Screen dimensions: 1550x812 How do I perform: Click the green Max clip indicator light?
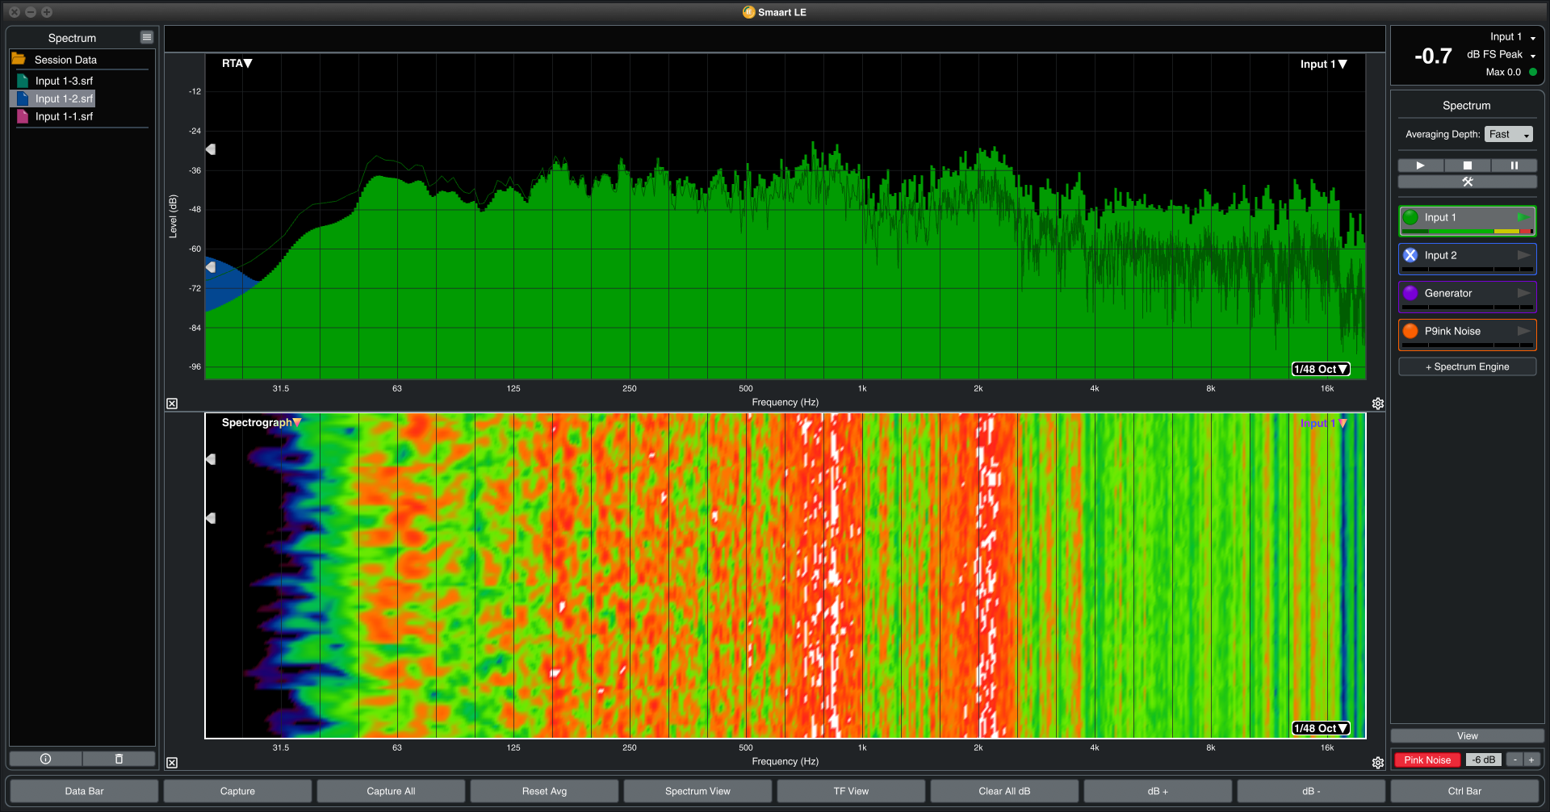(1533, 72)
